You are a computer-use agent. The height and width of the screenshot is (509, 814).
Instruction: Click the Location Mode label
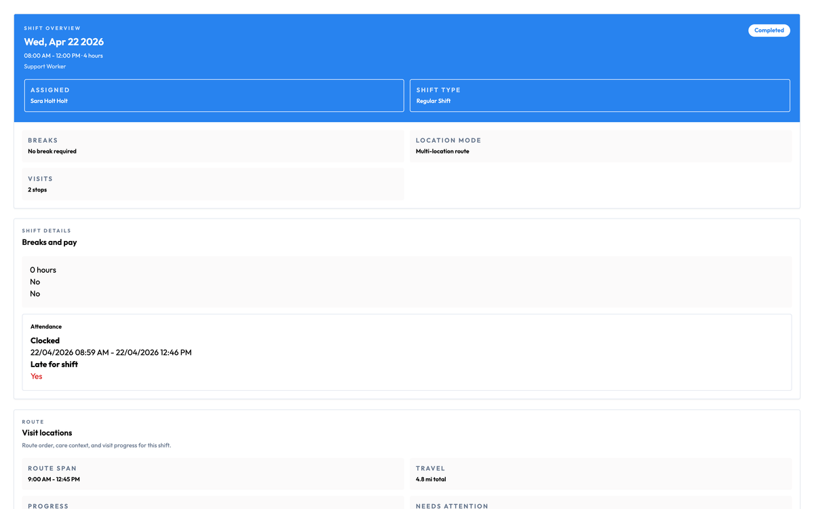click(448, 140)
